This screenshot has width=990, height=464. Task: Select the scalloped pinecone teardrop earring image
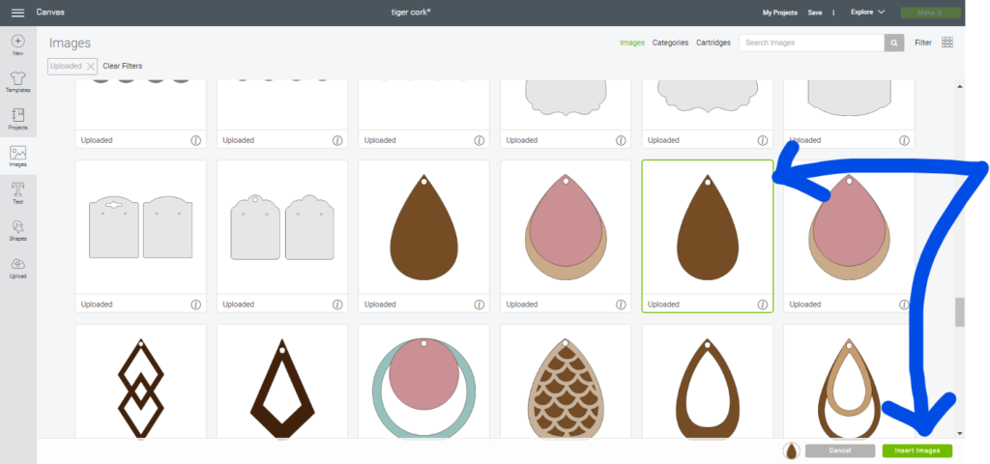click(x=566, y=384)
